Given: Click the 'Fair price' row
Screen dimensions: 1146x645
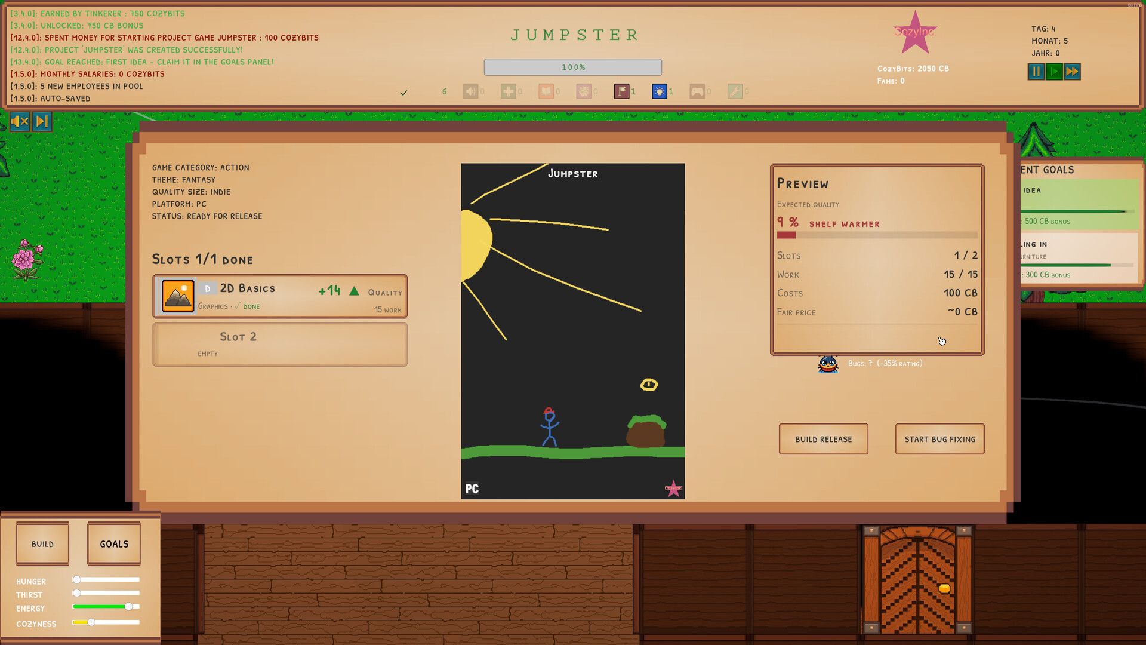Looking at the screenshot, I should (877, 312).
